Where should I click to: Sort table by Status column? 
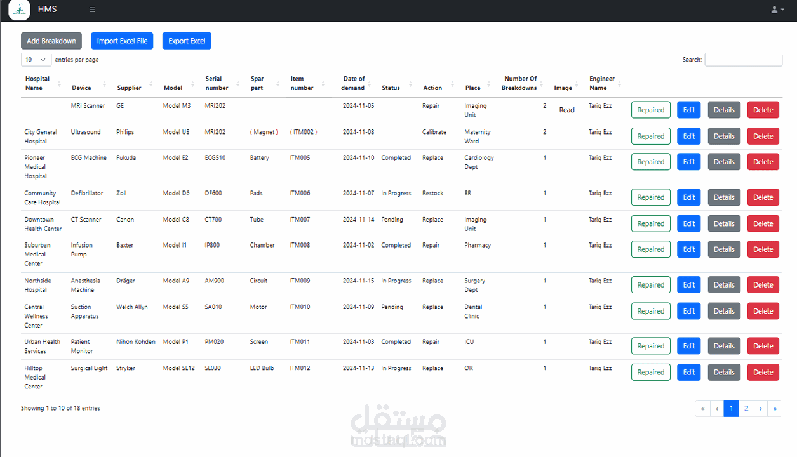pyautogui.click(x=398, y=83)
